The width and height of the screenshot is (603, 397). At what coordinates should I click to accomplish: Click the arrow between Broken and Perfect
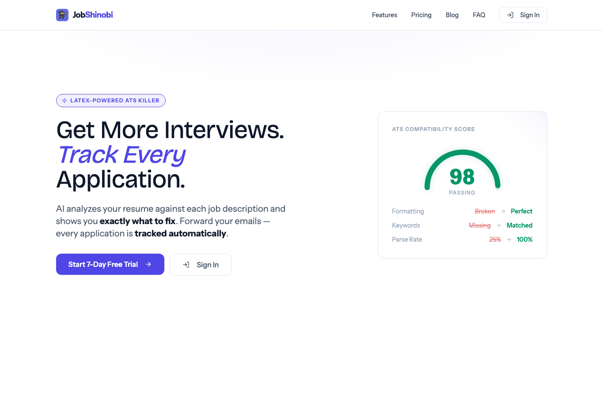[503, 211]
